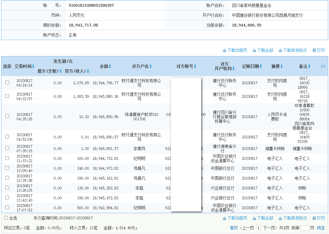Sort by 摘要 column arrows

click(282, 66)
